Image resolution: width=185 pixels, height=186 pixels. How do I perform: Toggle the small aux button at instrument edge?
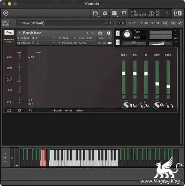(x=176, y=38)
